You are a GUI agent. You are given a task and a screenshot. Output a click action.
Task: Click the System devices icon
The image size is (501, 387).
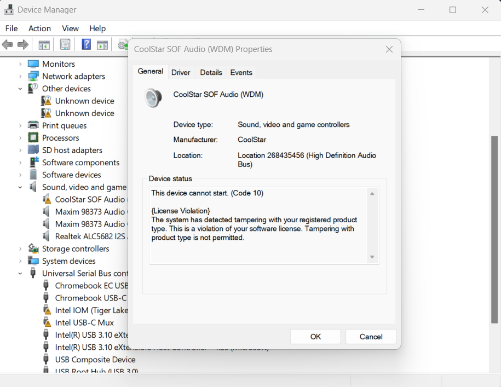pos(33,261)
